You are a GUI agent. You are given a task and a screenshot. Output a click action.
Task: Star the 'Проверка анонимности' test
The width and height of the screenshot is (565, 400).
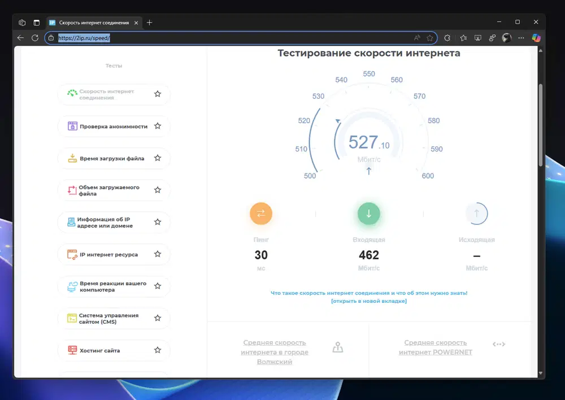pos(158,126)
